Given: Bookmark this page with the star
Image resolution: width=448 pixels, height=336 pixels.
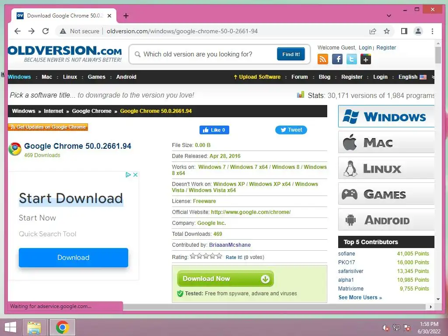Looking at the screenshot, I should coord(387,31).
